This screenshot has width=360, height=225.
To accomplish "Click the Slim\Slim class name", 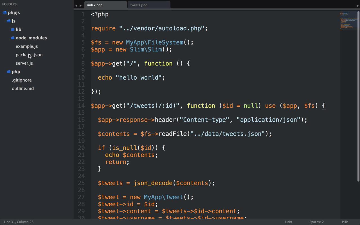I will pyautogui.click(x=146, y=49).
